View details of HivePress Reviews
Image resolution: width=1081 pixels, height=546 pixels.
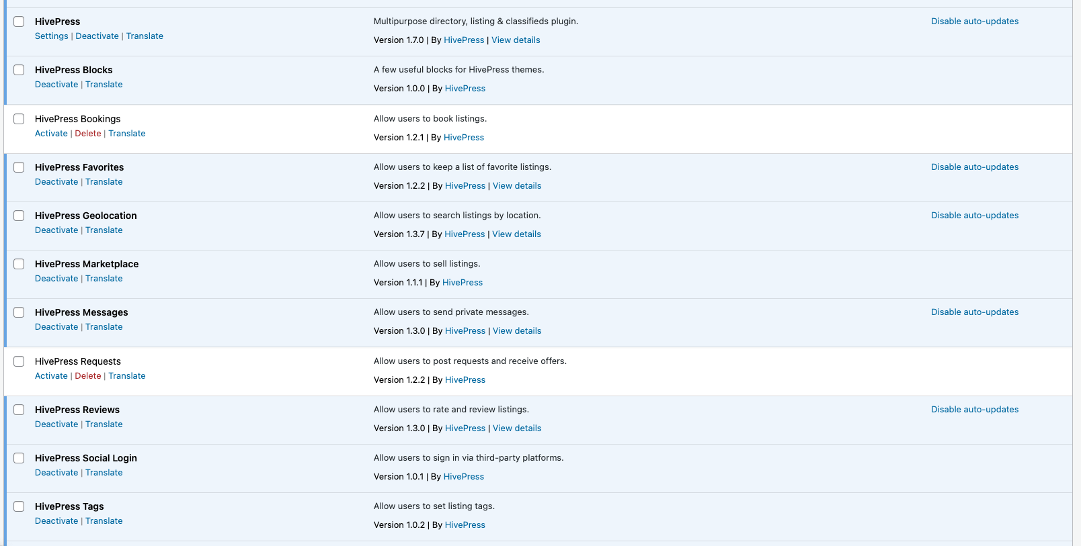point(517,428)
